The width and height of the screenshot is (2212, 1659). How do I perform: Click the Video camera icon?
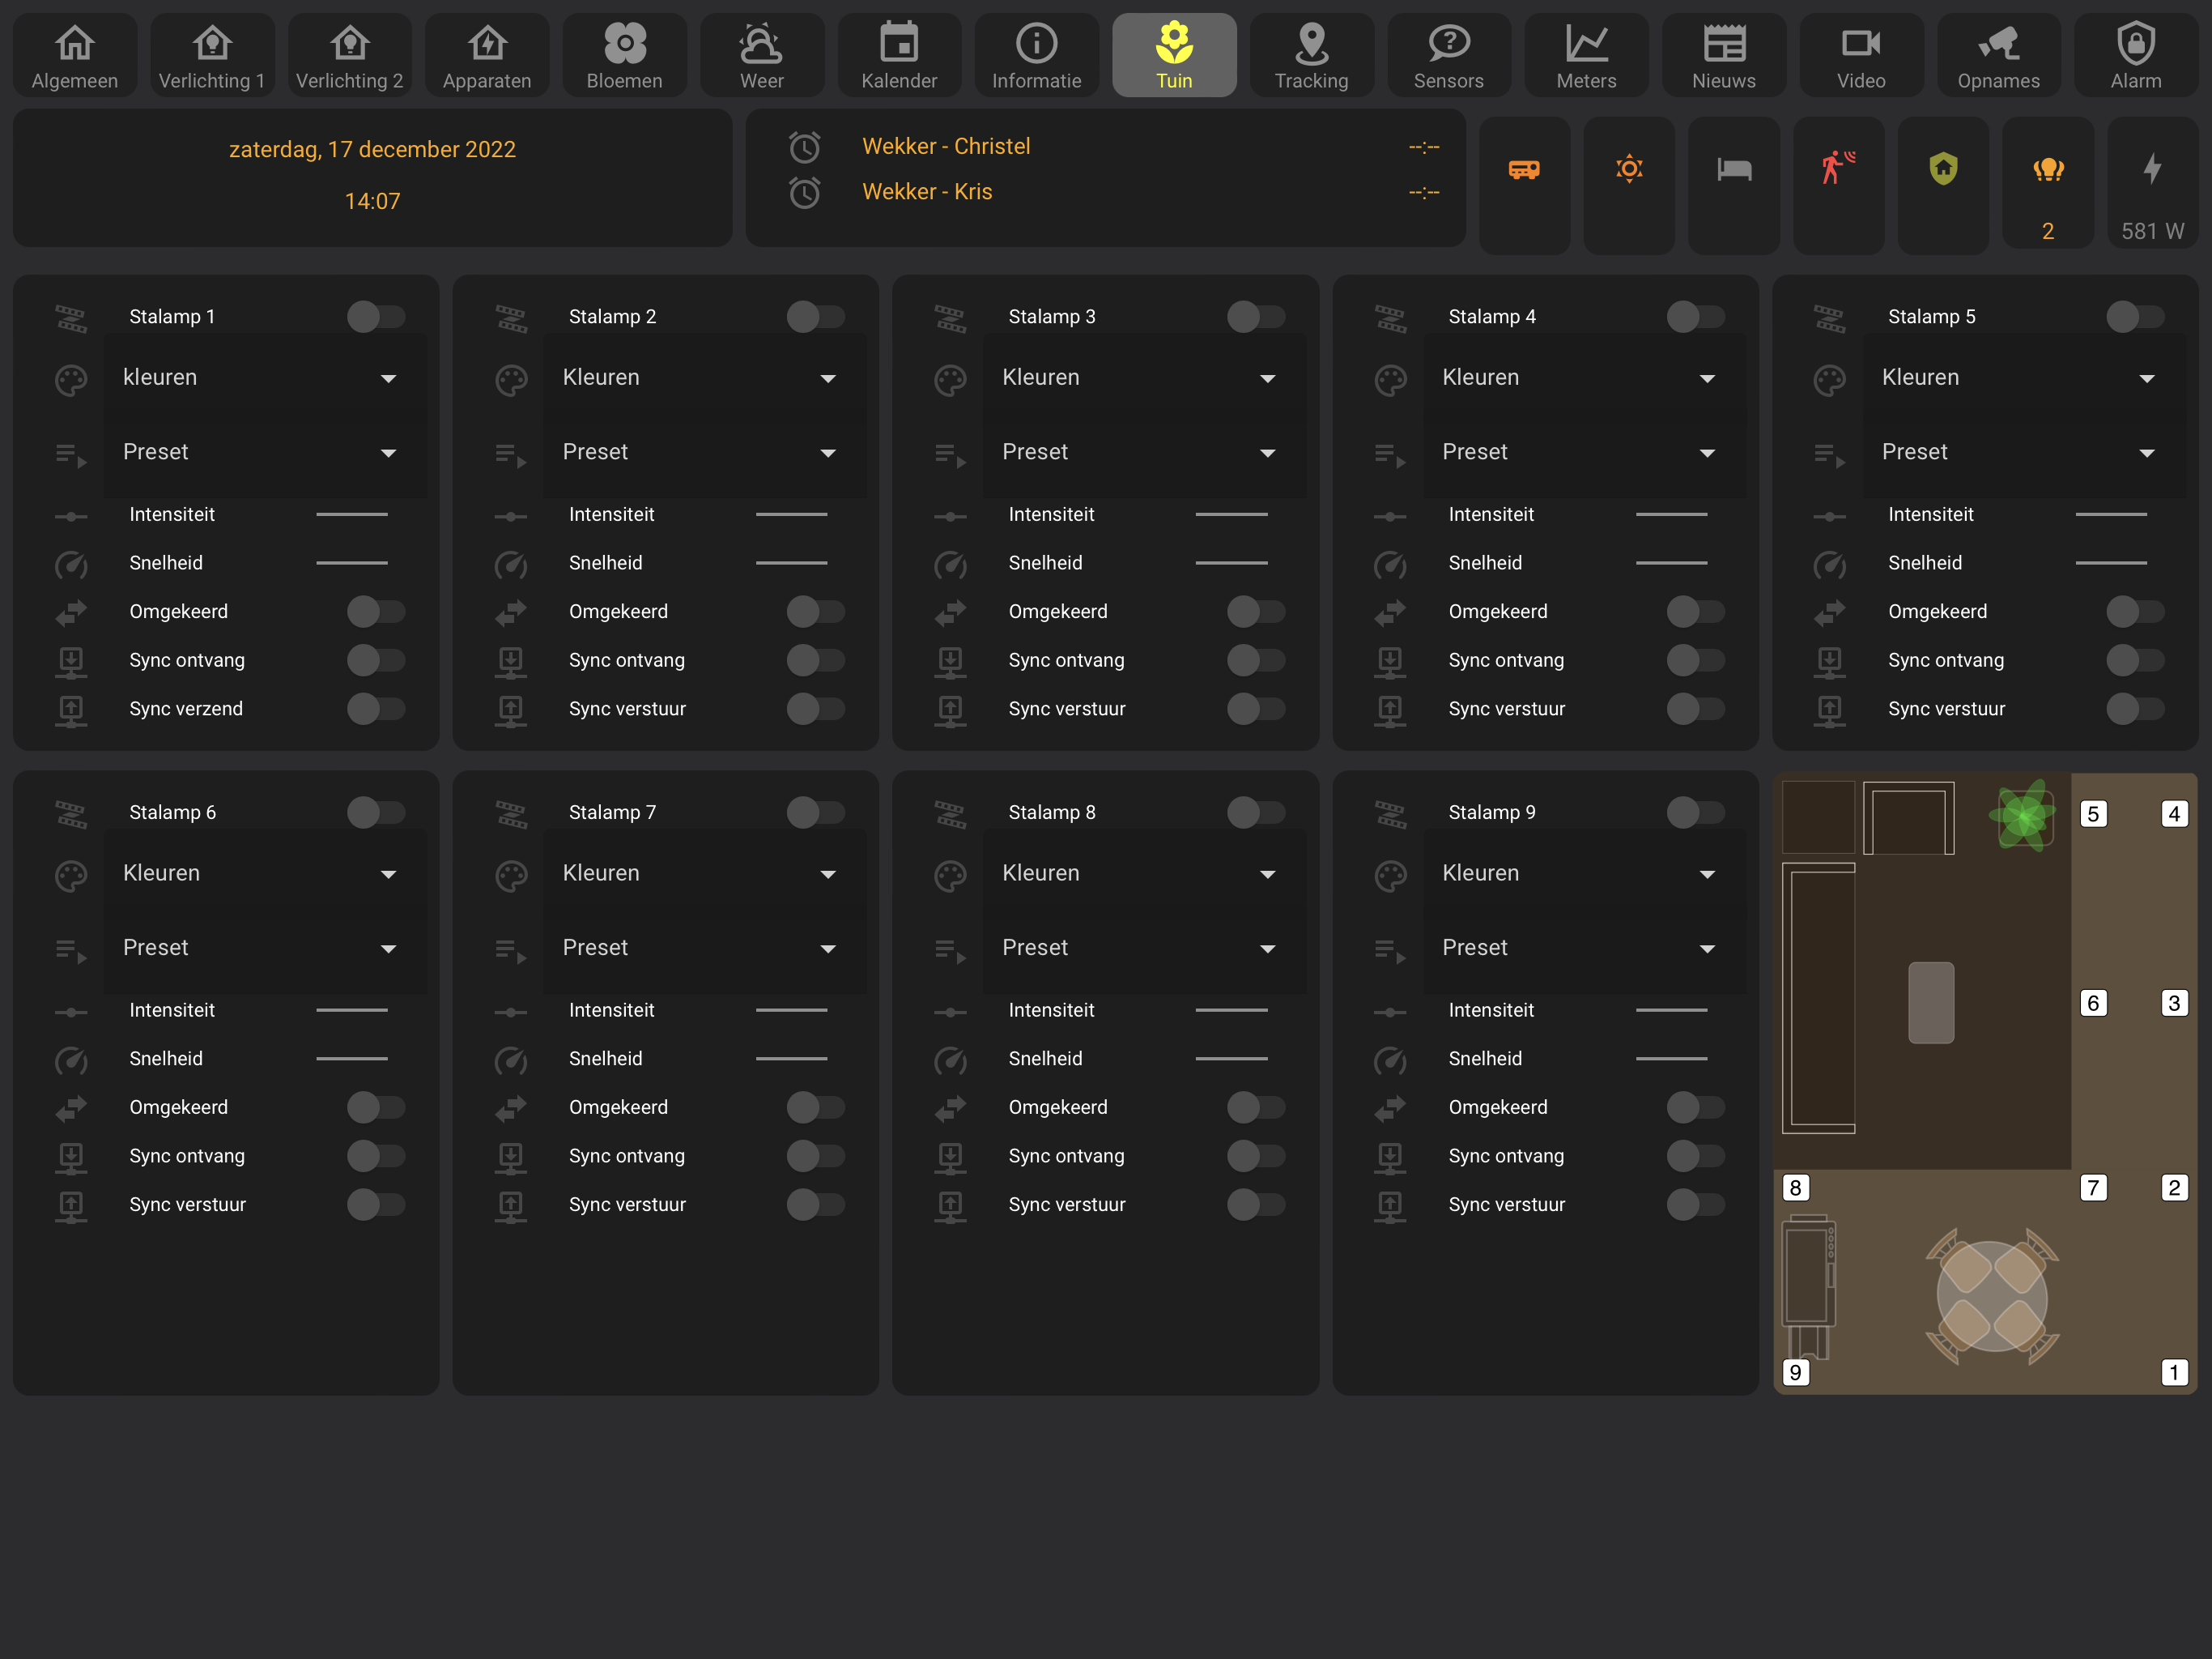coord(1861,42)
